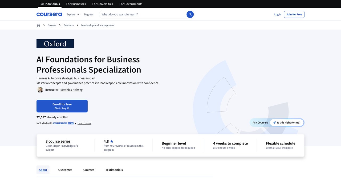Go to home via breadcrumb house icon

click(38, 25)
